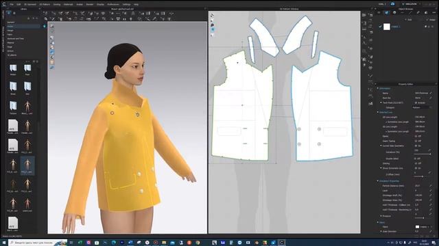Click the Windows taskbar search box
This screenshot has height=246, width=439.
[38, 243]
